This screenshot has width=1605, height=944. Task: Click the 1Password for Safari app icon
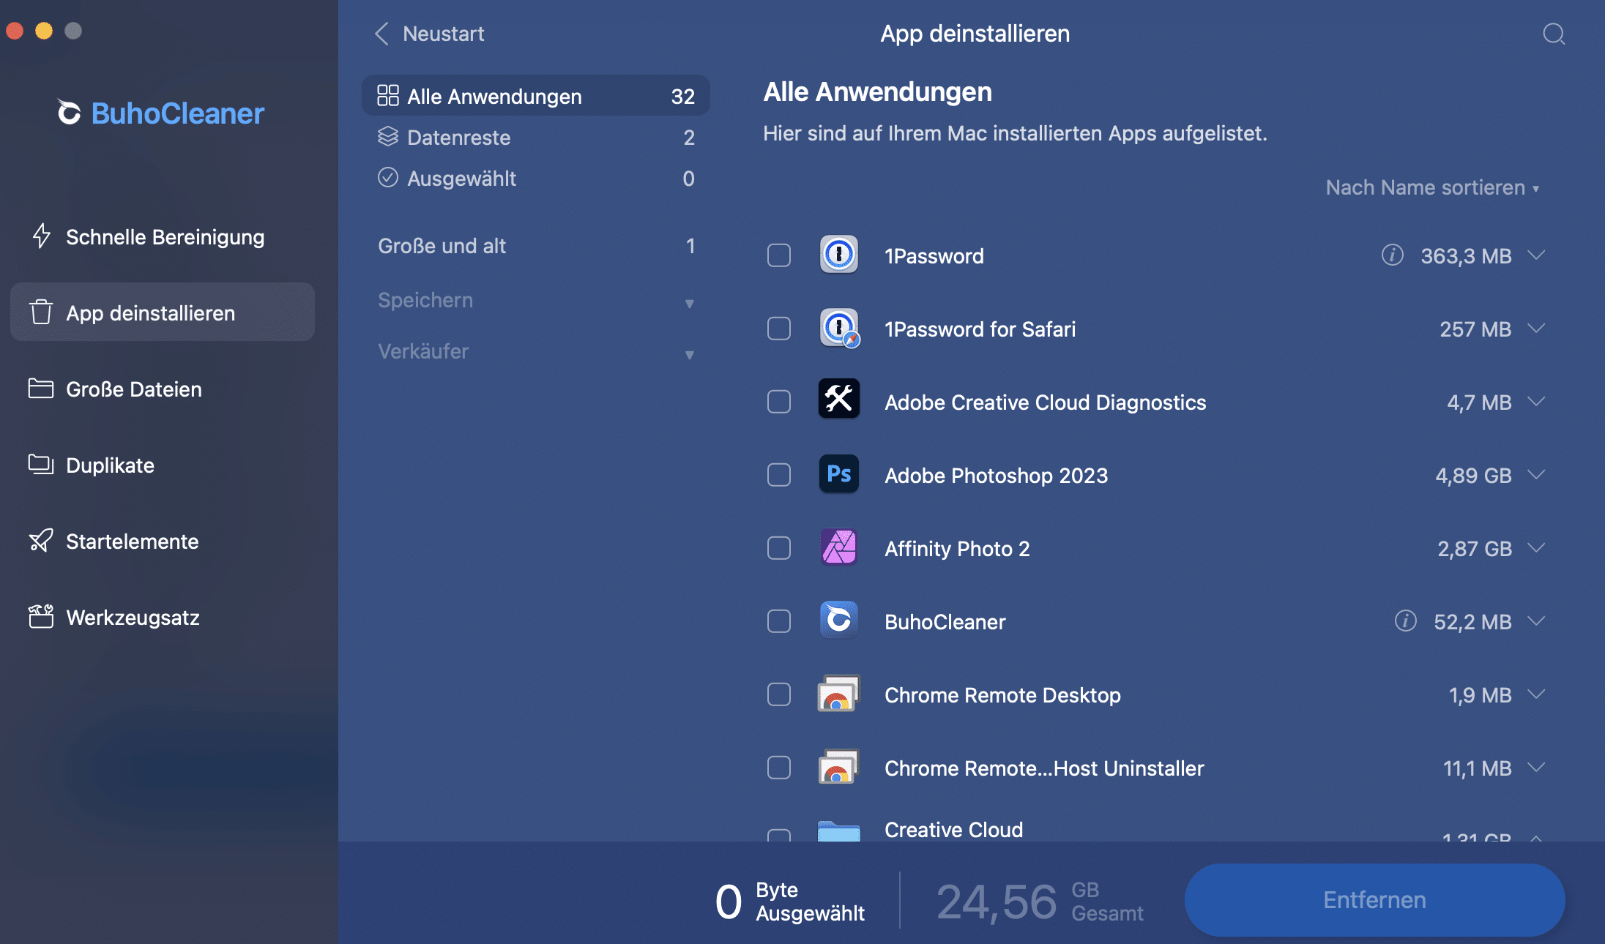[839, 328]
